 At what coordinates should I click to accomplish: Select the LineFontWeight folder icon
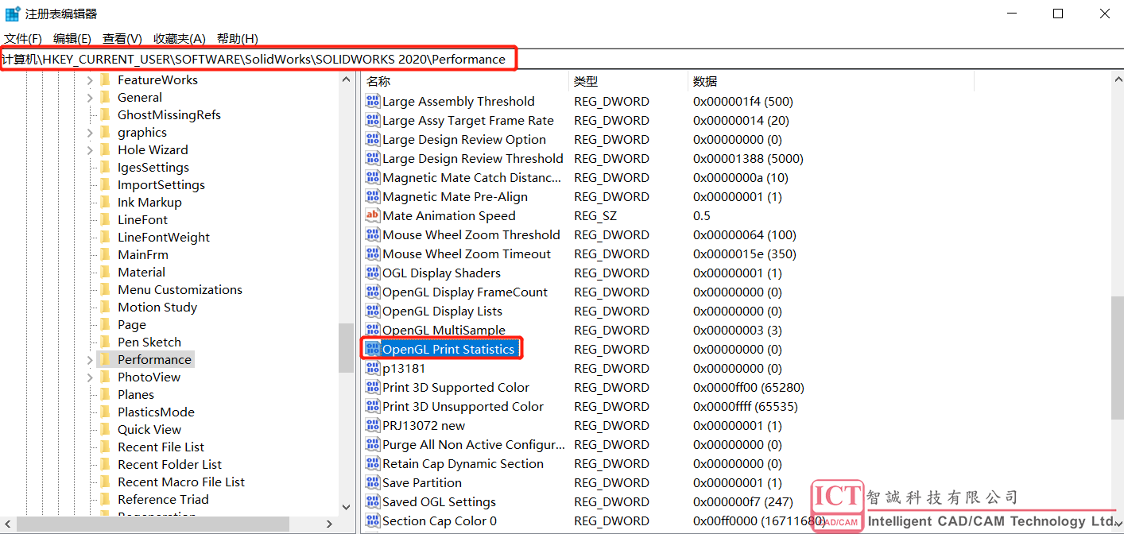(105, 237)
